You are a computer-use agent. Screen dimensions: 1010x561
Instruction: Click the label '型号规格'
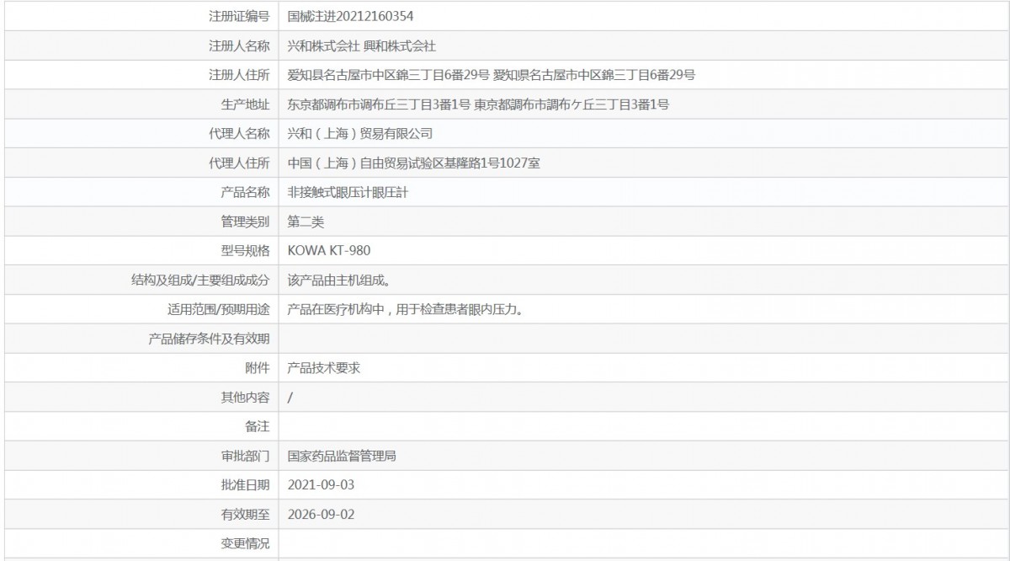[x=246, y=250]
